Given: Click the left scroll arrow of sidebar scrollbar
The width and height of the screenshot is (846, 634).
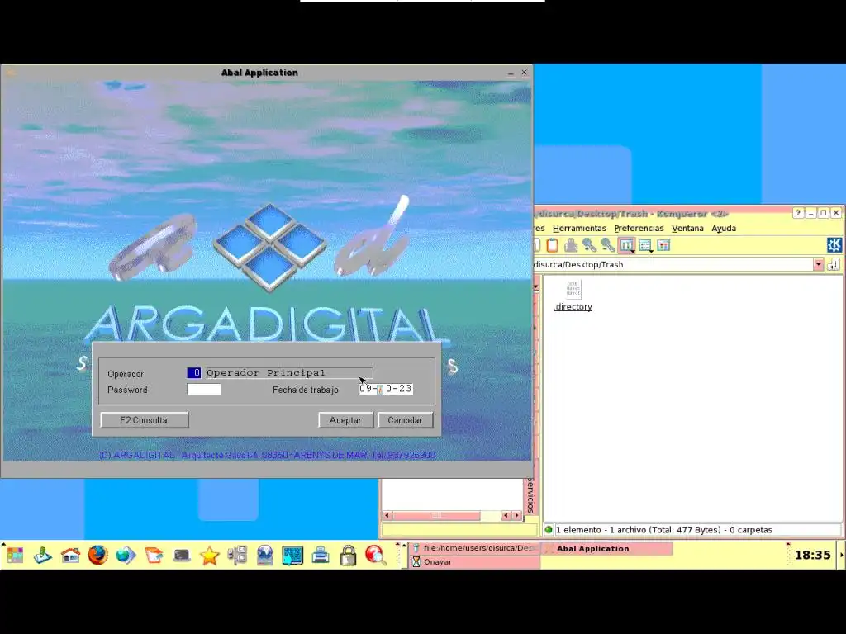Looking at the screenshot, I should (387, 515).
